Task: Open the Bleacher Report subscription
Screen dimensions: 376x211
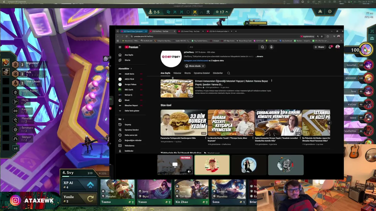Action: point(131,105)
